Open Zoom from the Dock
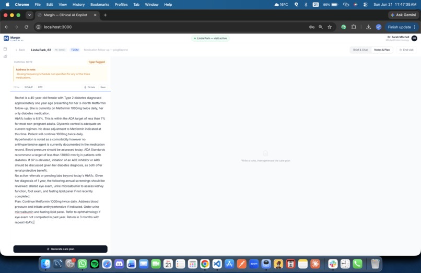 tap(254, 264)
